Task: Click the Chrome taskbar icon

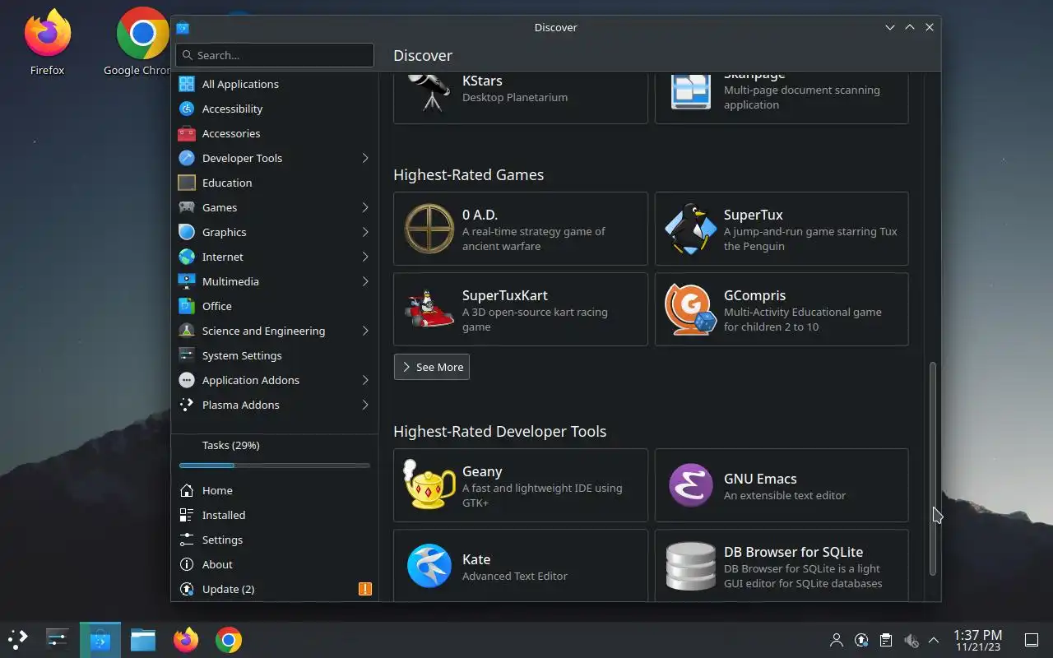Action: click(x=229, y=639)
